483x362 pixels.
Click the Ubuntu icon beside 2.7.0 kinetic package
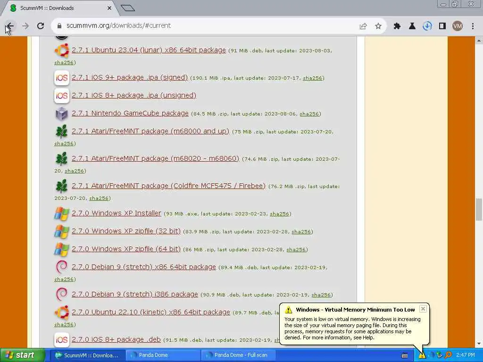coord(62,313)
